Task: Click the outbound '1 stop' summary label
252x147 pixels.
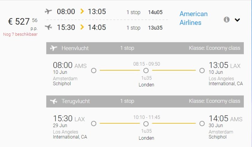Action: tap(133, 12)
